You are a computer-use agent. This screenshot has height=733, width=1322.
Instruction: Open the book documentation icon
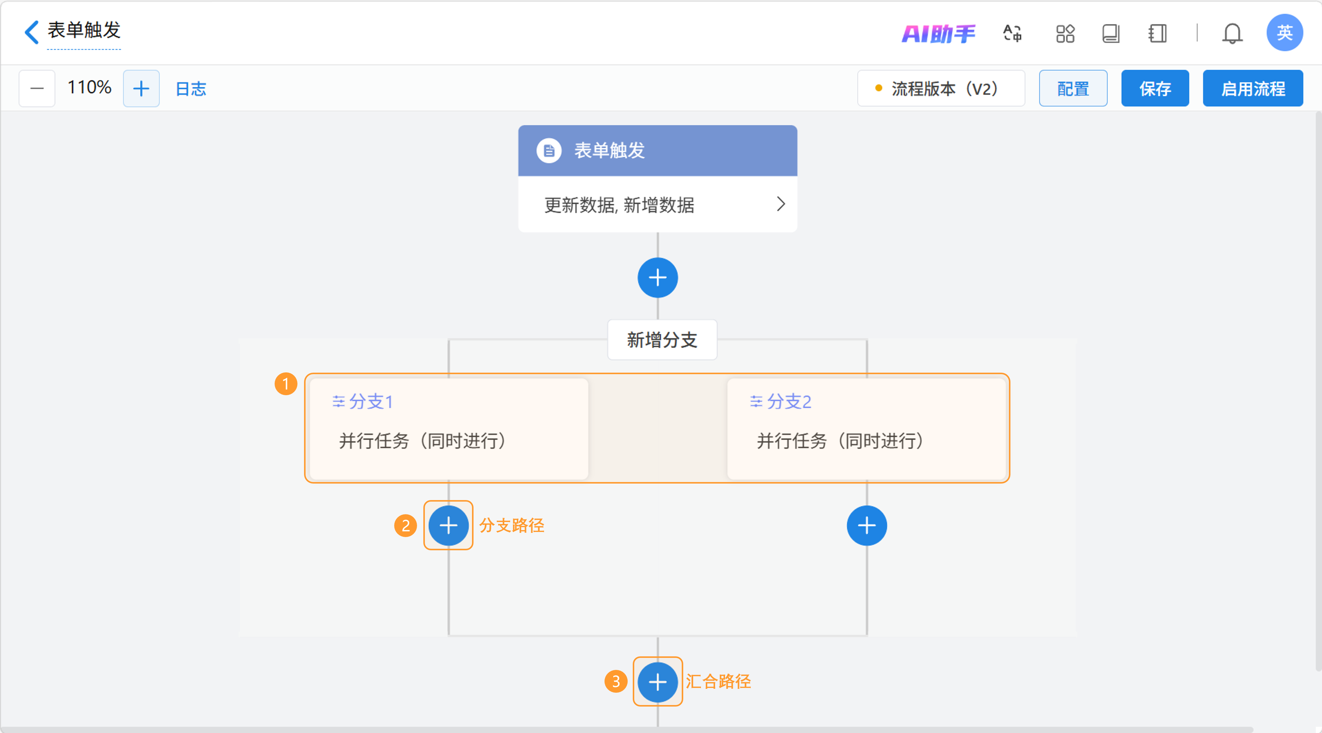pos(1110,34)
